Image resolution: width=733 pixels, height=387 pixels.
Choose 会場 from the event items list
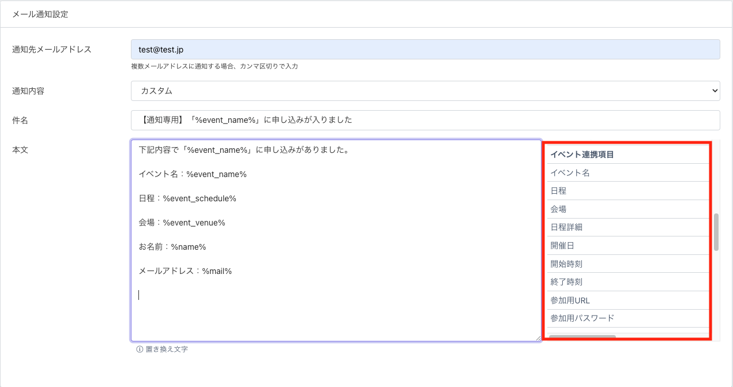coord(558,209)
